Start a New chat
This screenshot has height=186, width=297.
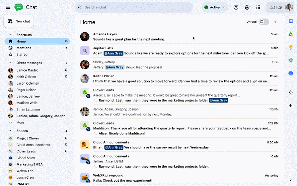(19, 21)
